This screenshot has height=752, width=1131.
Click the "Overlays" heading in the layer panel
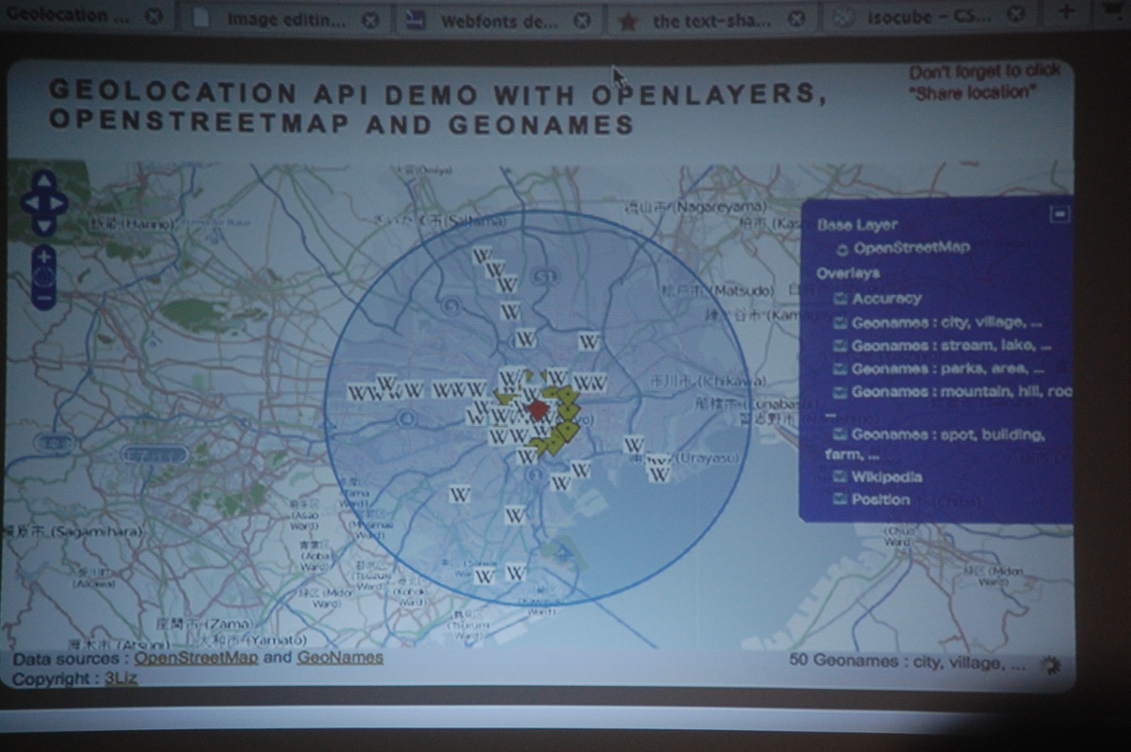[x=848, y=273]
